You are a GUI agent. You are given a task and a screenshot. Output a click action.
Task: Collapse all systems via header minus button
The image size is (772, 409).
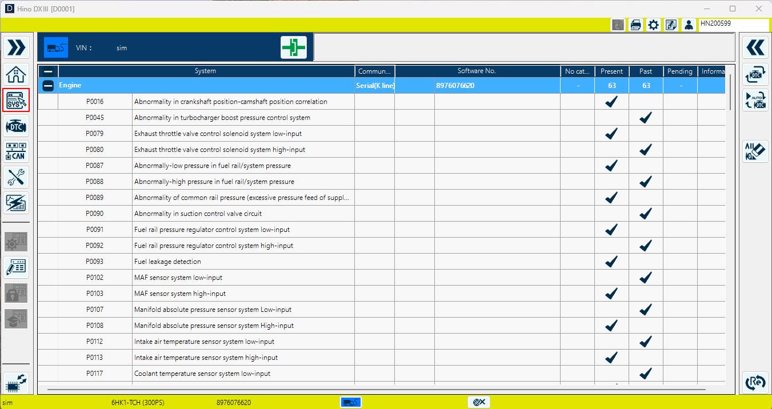[49, 71]
